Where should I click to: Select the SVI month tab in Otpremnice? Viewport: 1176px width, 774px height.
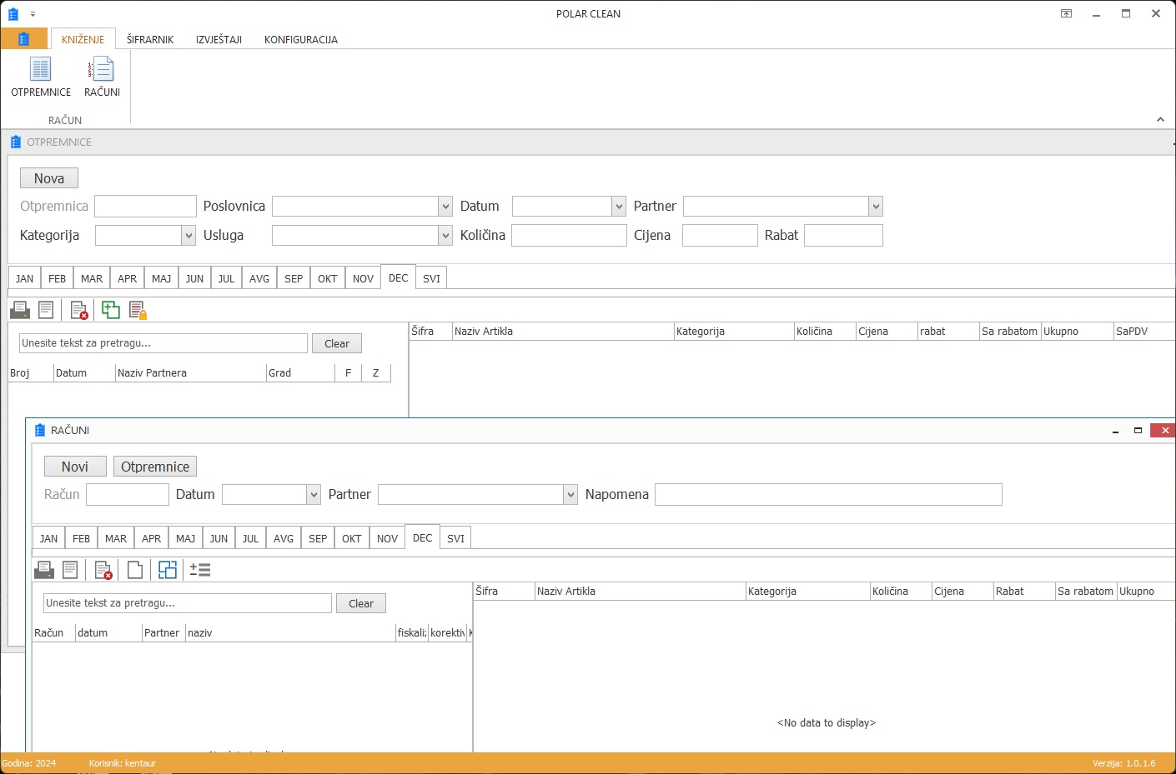click(x=431, y=278)
